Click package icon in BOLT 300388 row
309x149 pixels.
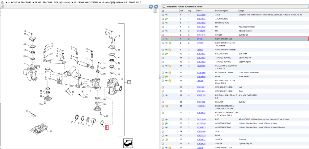point(170,80)
